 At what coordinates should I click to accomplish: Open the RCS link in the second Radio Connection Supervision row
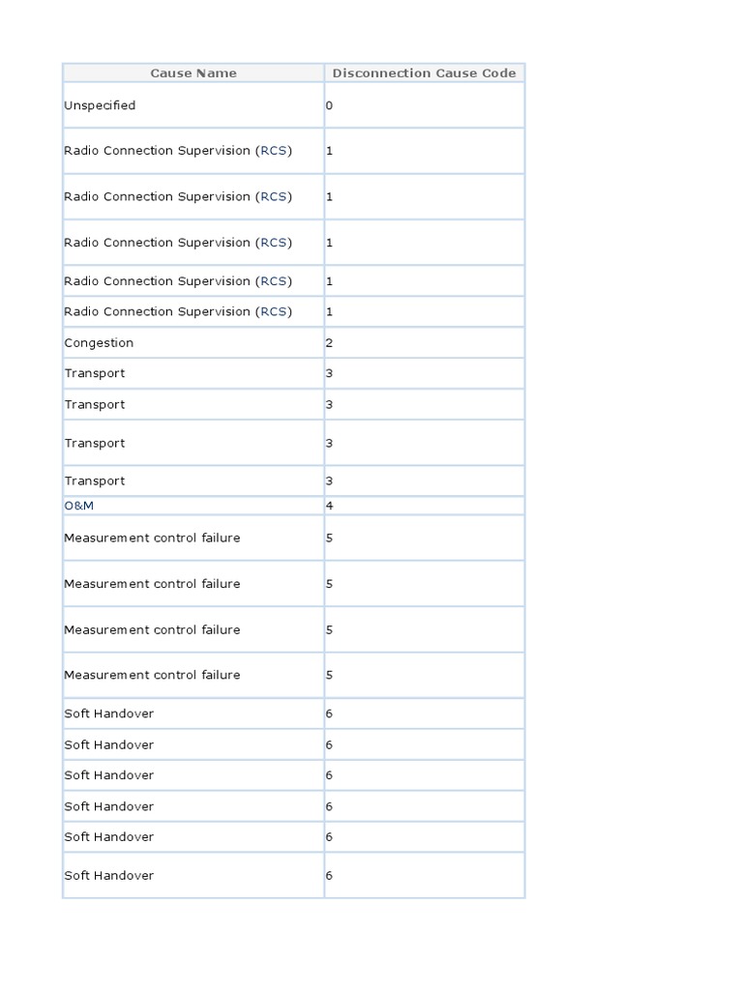[274, 197]
